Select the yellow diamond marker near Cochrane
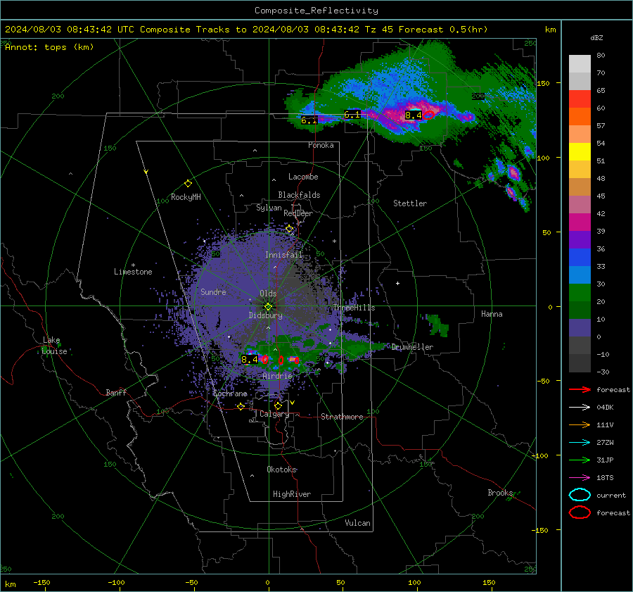Image resolution: width=633 pixels, height=592 pixels. coord(241,406)
